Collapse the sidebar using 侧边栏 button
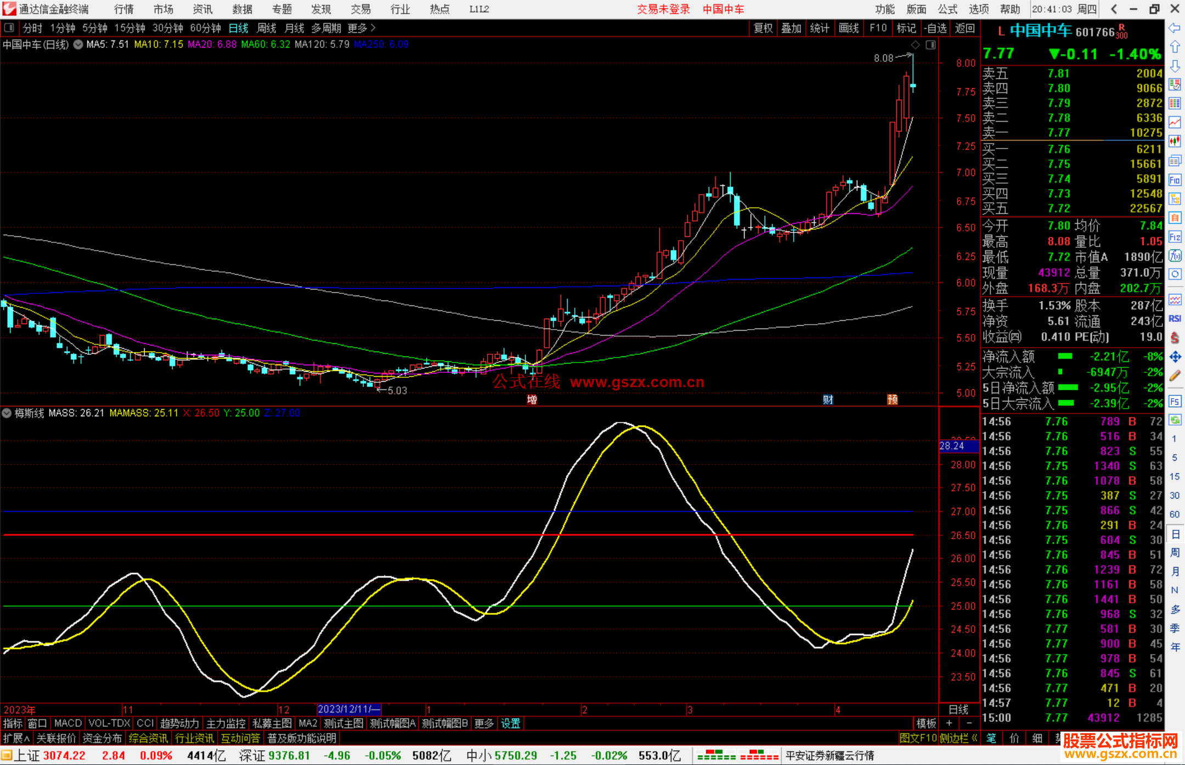The width and height of the screenshot is (1185, 765). coord(958,738)
